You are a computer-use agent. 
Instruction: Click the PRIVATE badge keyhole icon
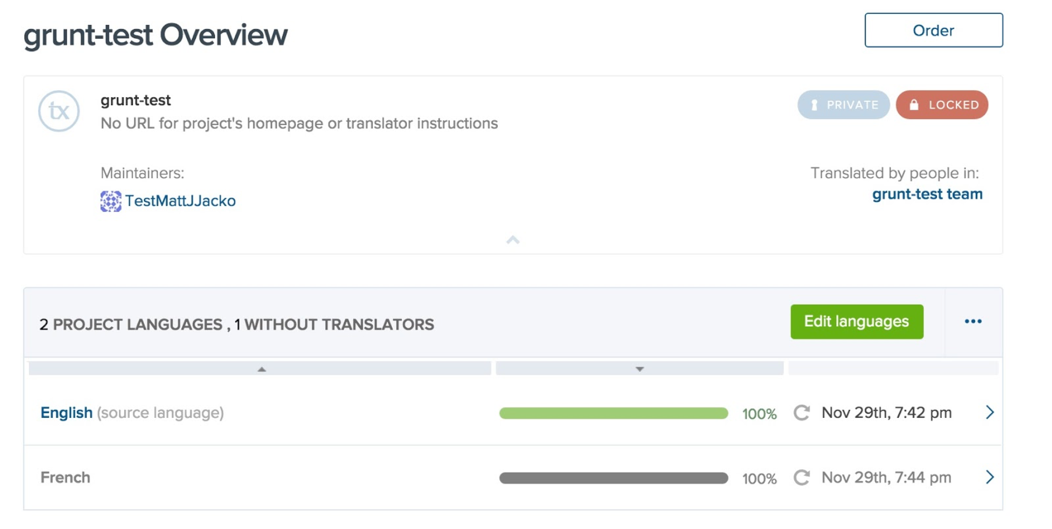click(814, 105)
